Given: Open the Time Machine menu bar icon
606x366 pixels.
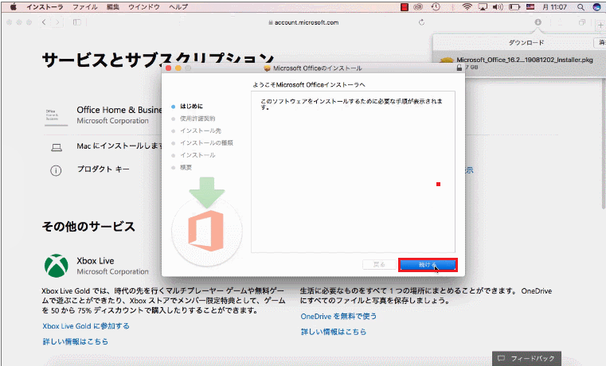Looking at the screenshot, I should 436,7.
